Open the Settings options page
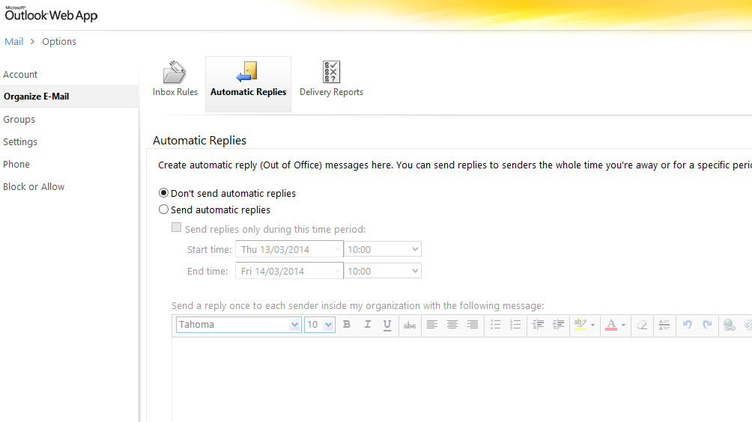Screen dimensions: 752x422 pyautogui.click(x=20, y=141)
